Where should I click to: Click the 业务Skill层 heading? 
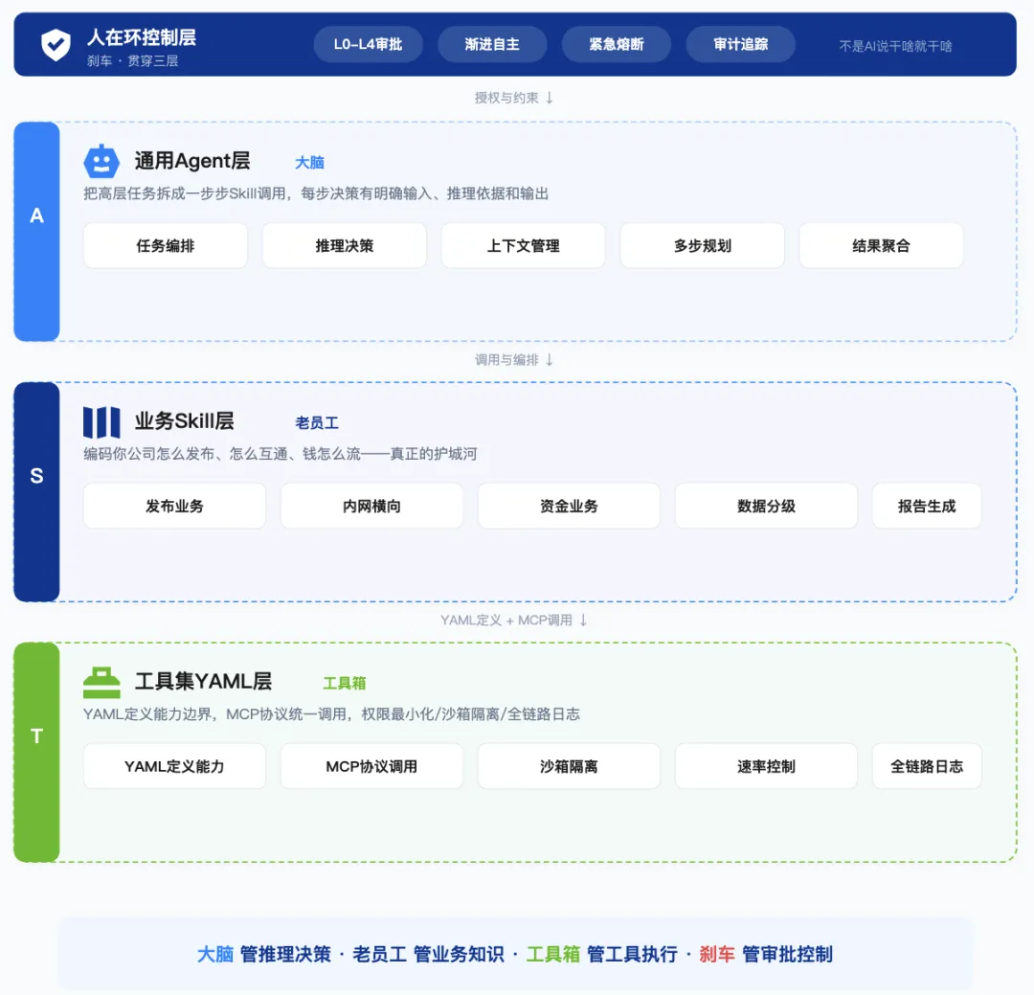[x=185, y=420]
